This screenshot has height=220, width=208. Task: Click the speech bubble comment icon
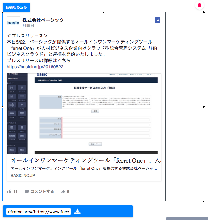point(27,192)
